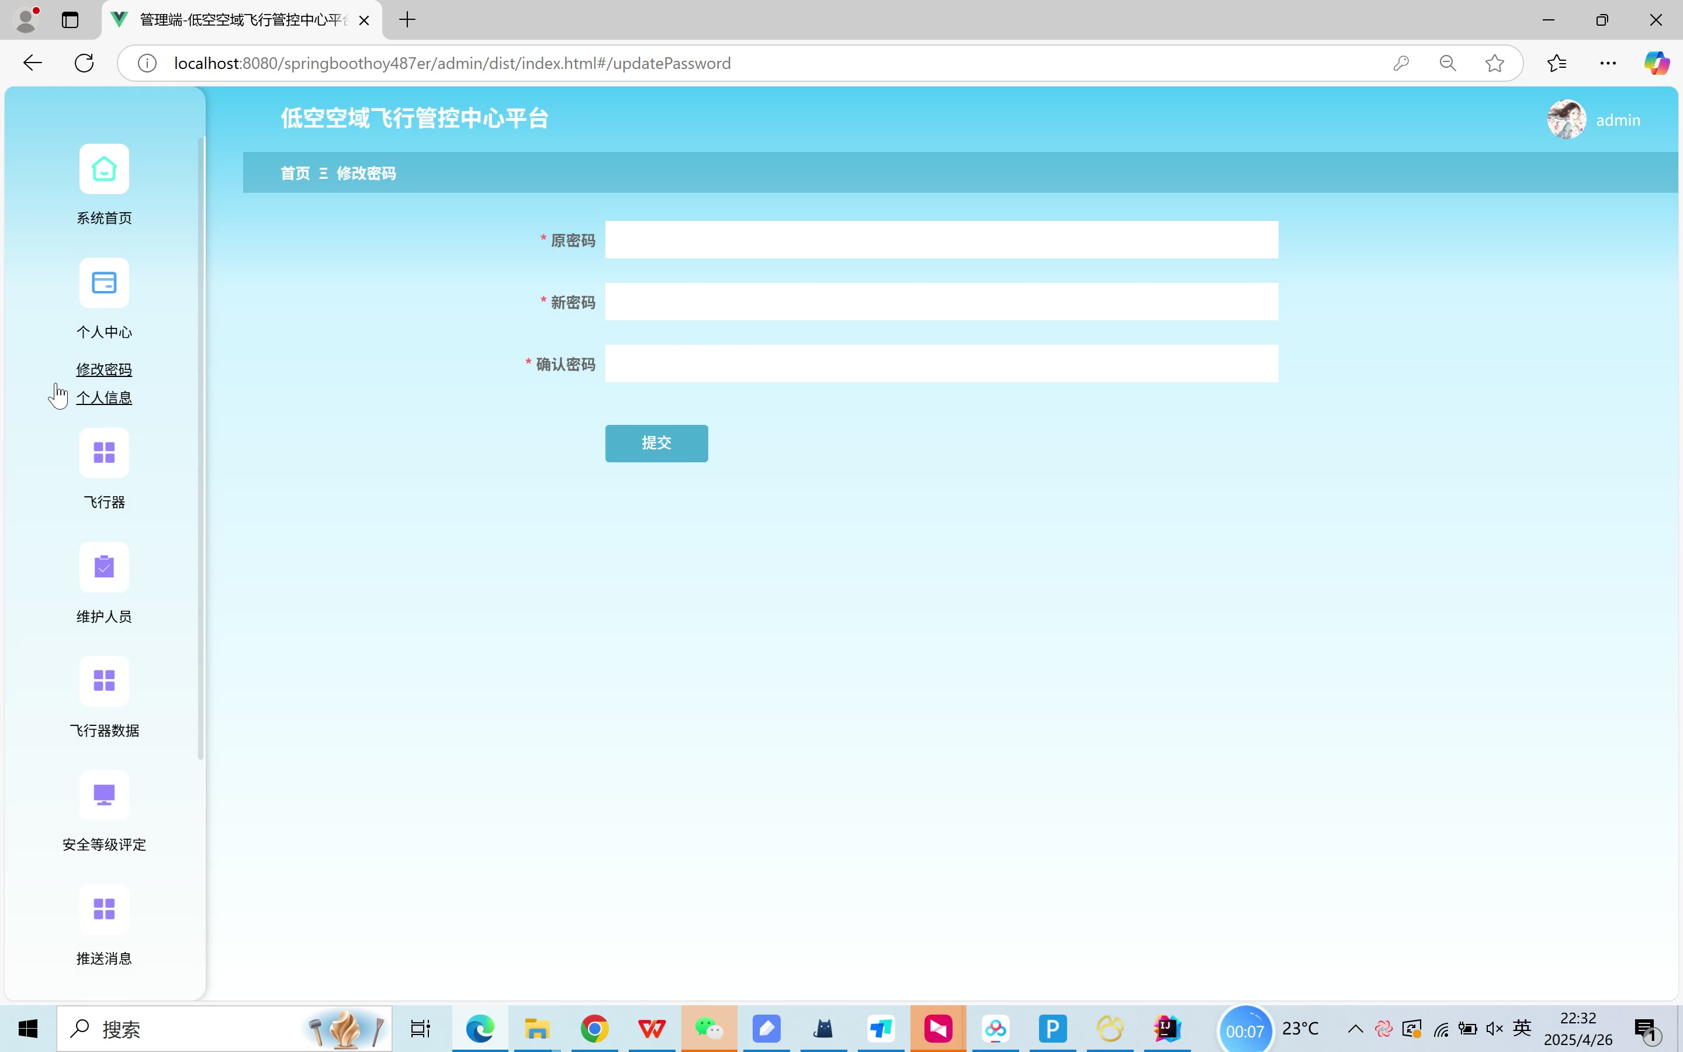Open 修改密码 submenu link
Viewport: 1683px width, 1052px height.
click(x=103, y=369)
